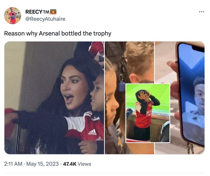Viewport: 210px width, 176px height.
Task: Click the Adidas logo on the red jersey
Action: click(x=92, y=132)
